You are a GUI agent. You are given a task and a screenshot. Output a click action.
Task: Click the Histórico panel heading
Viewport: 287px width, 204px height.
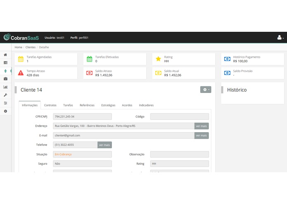pyautogui.click(x=237, y=90)
